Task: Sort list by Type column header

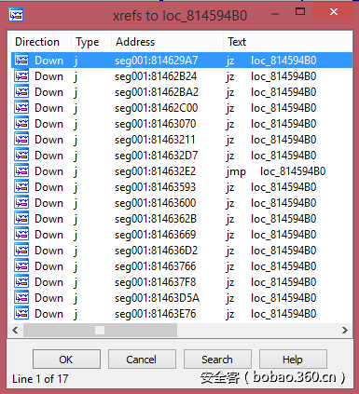Action: (91, 42)
